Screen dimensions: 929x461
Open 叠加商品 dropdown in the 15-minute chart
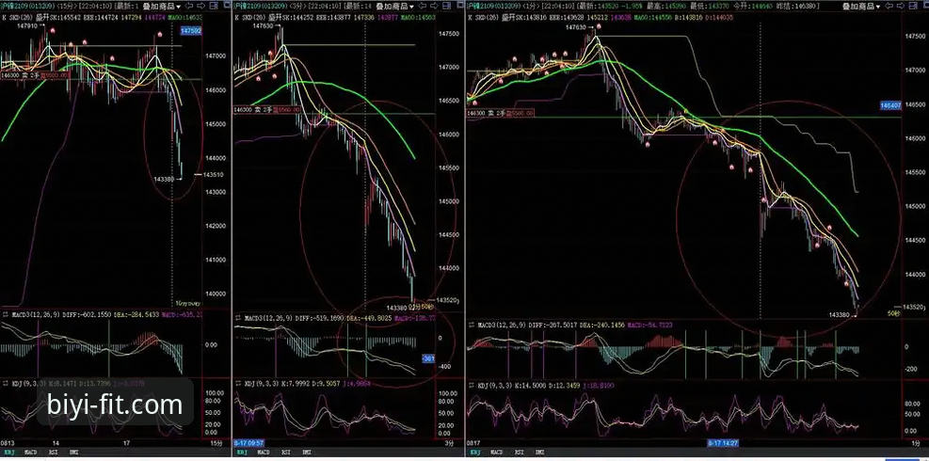(163, 6)
